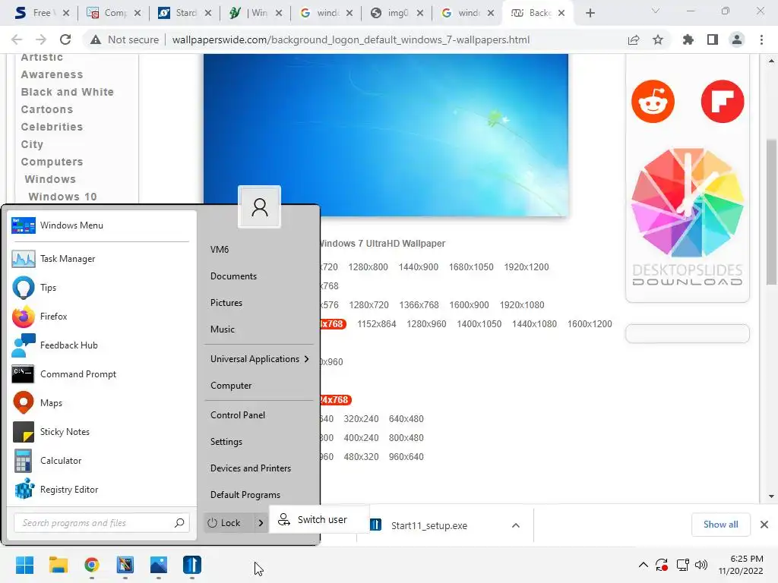The height and width of the screenshot is (583, 778).
Task: Open download options caret for Start11_setup.exe
Action: click(x=516, y=525)
